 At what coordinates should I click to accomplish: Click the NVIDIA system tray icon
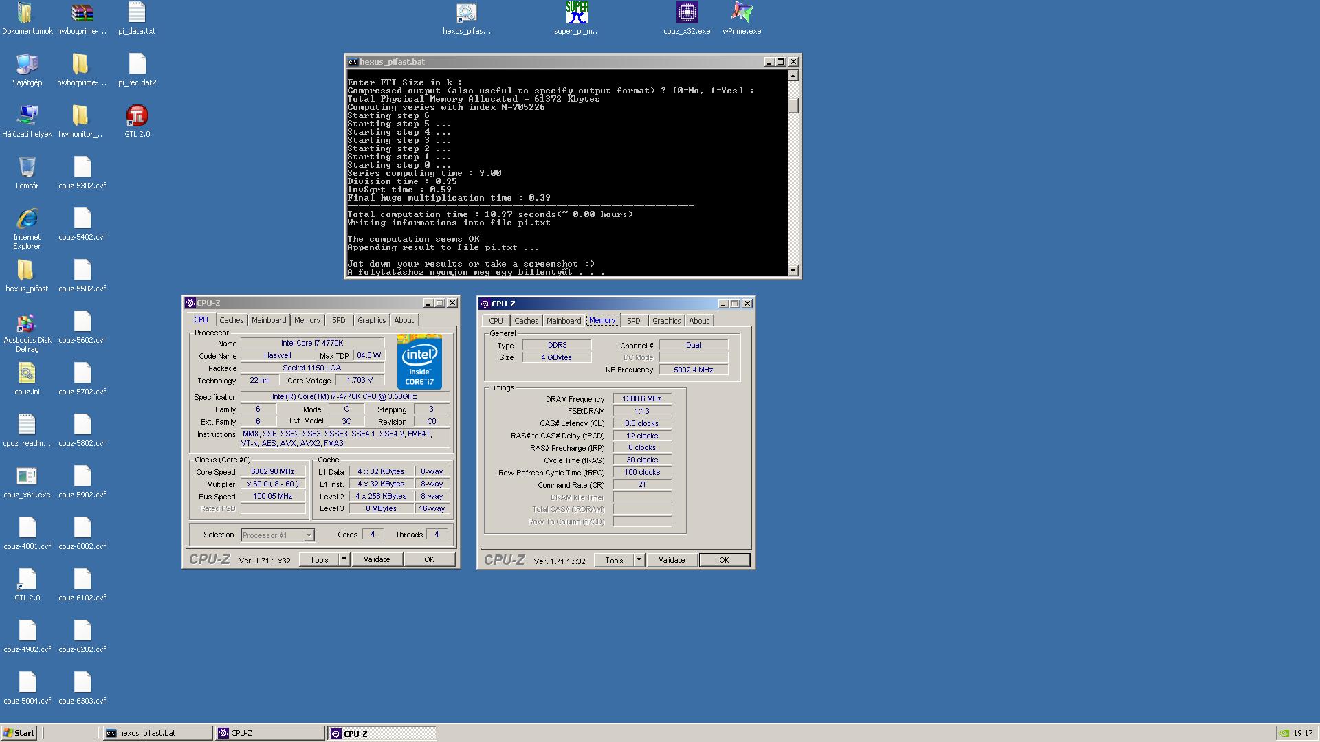click(x=1284, y=733)
